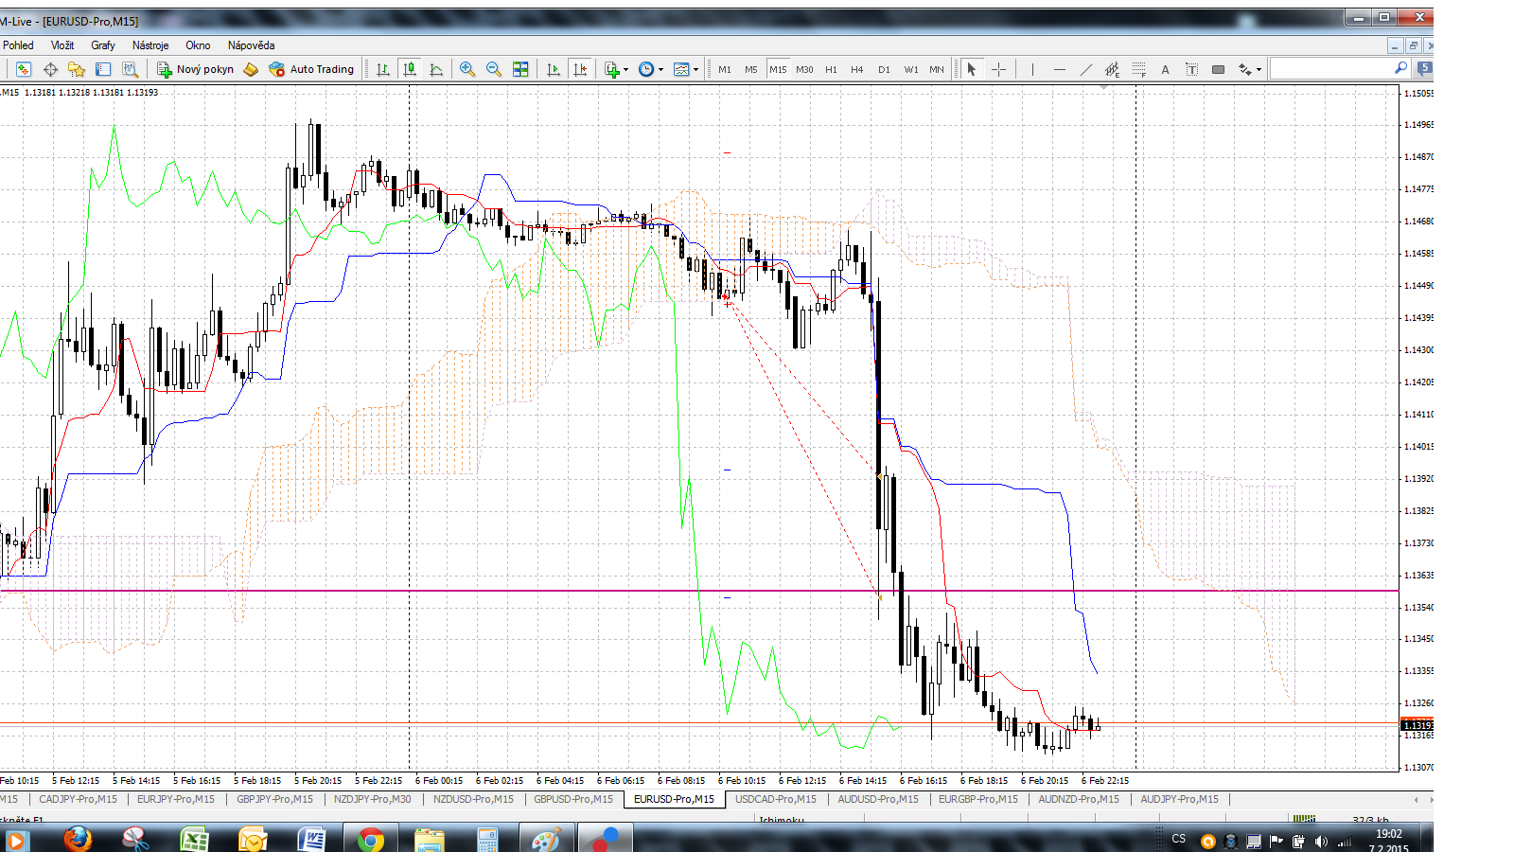Draw a vertical line on chart
The image size is (1514, 852).
pyautogui.click(x=1032, y=69)
